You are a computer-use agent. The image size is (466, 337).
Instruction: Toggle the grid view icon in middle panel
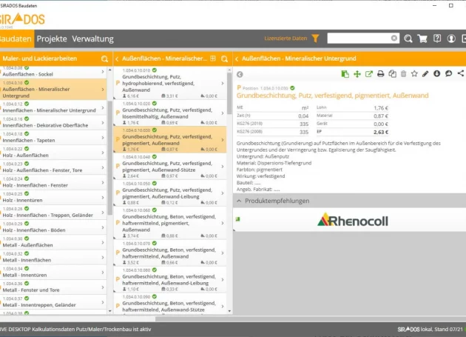tap(213, 58)
